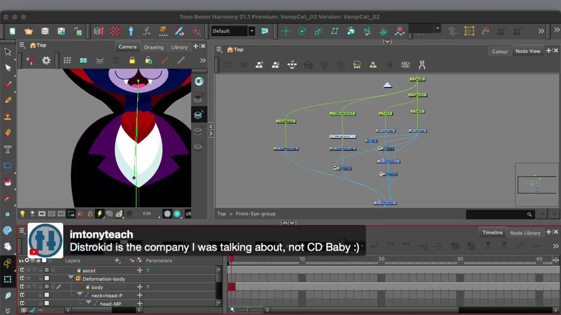This screenshot has height=315, width=561.
Task: Switch to the Library tab
Action: pyautogui.click(x=179, y=47)
